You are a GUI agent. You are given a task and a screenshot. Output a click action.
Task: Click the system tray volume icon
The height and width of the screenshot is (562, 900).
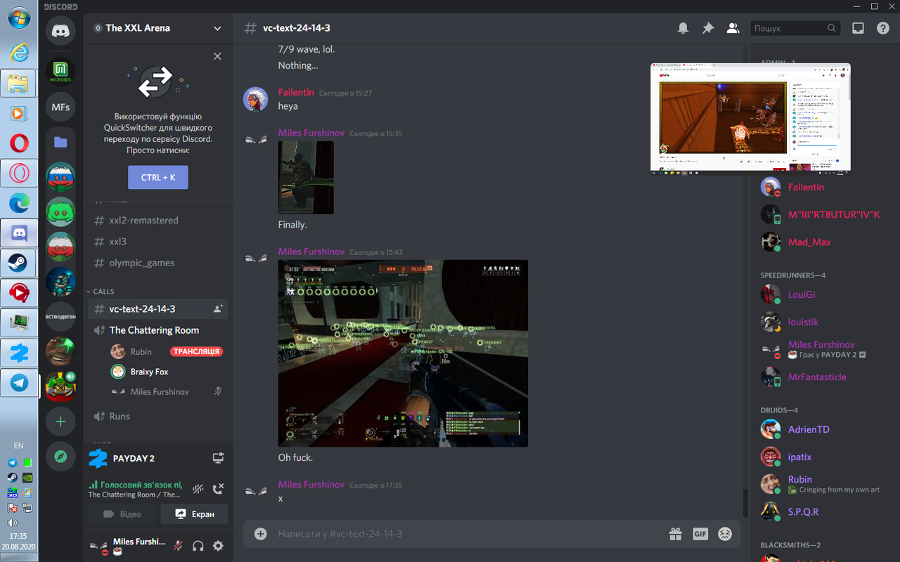point(12,523)
